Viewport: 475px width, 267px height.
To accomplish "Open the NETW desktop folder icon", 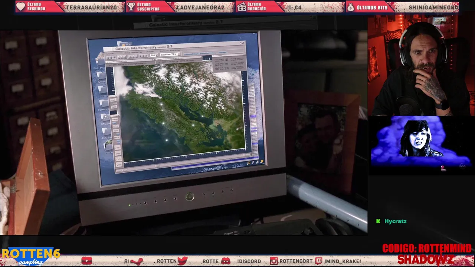I will (x=108, y=146).
